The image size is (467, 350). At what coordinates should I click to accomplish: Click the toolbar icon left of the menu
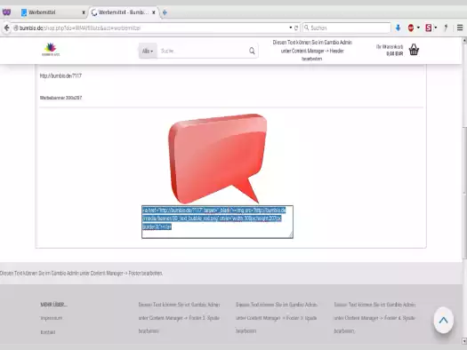coord(446,28)
